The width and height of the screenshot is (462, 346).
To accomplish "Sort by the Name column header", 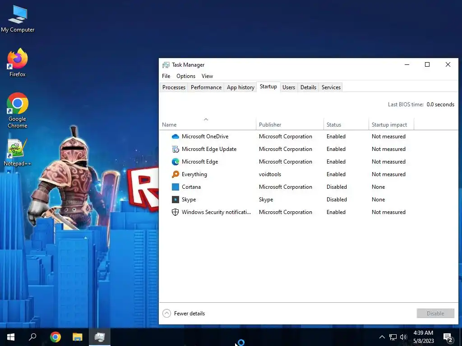I will (x=208, y=125).
